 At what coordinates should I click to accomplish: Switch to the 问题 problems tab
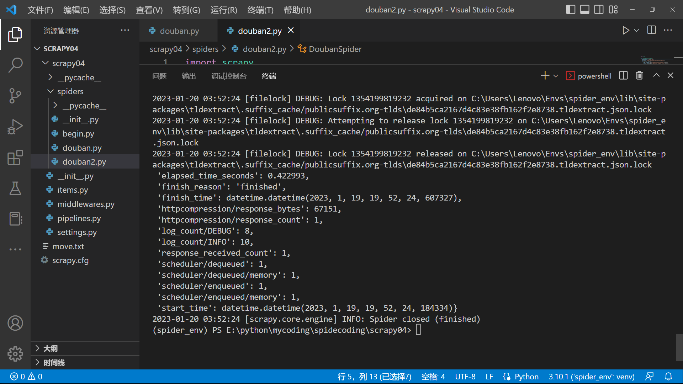(x=159, y=76)
